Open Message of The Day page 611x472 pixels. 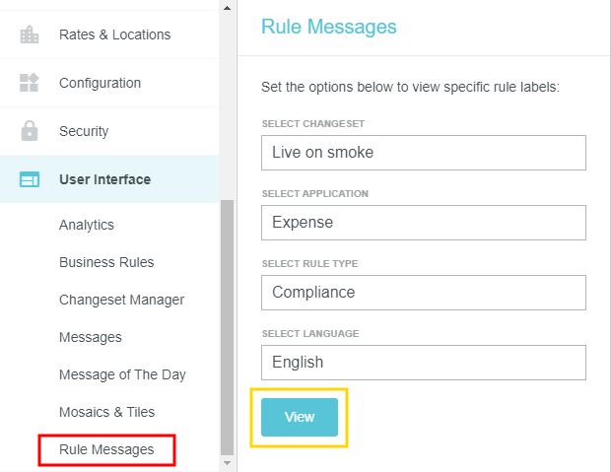point(122,374)
